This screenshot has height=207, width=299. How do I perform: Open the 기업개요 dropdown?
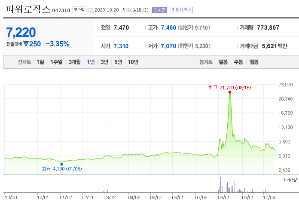coord(181,10)
